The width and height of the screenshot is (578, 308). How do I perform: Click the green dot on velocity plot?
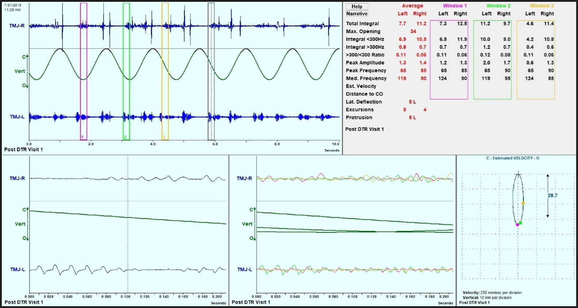[520, 223]
